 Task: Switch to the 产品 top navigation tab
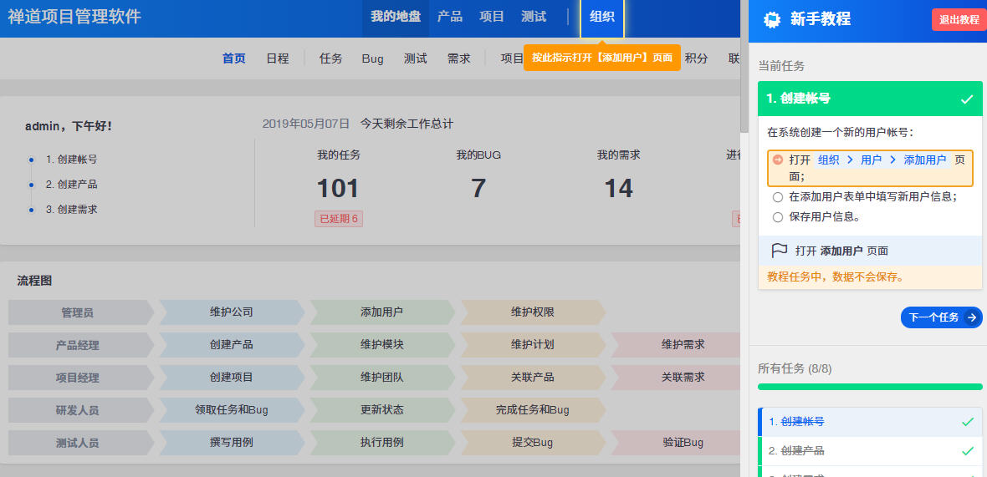pos(449,17)
